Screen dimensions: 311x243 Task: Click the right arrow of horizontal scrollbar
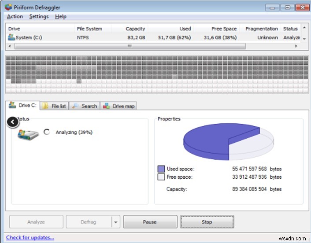point(296,46)
